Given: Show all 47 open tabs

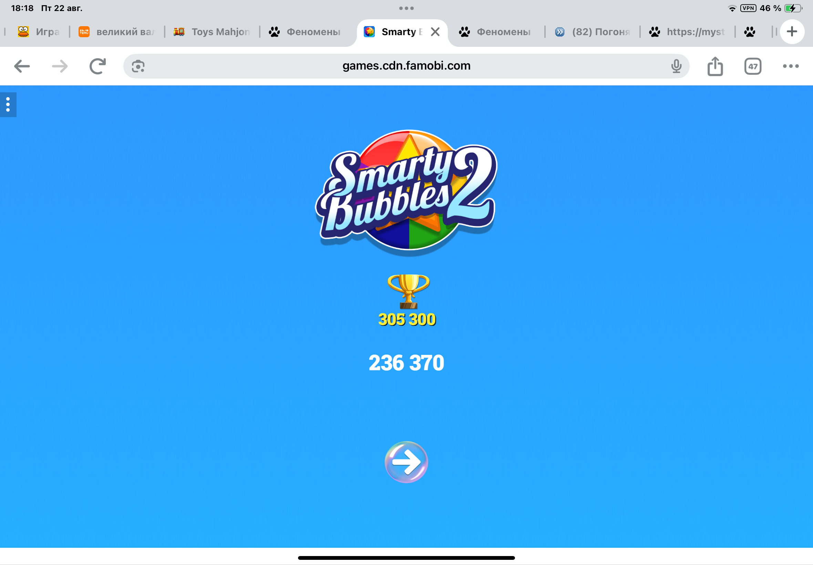Looking at the screenshot, I should [x=752, y=66].
